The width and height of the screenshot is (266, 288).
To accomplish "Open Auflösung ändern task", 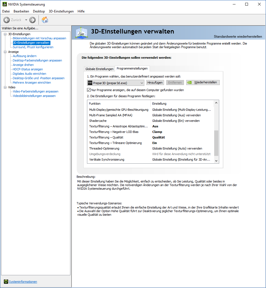I will point(25,56).
